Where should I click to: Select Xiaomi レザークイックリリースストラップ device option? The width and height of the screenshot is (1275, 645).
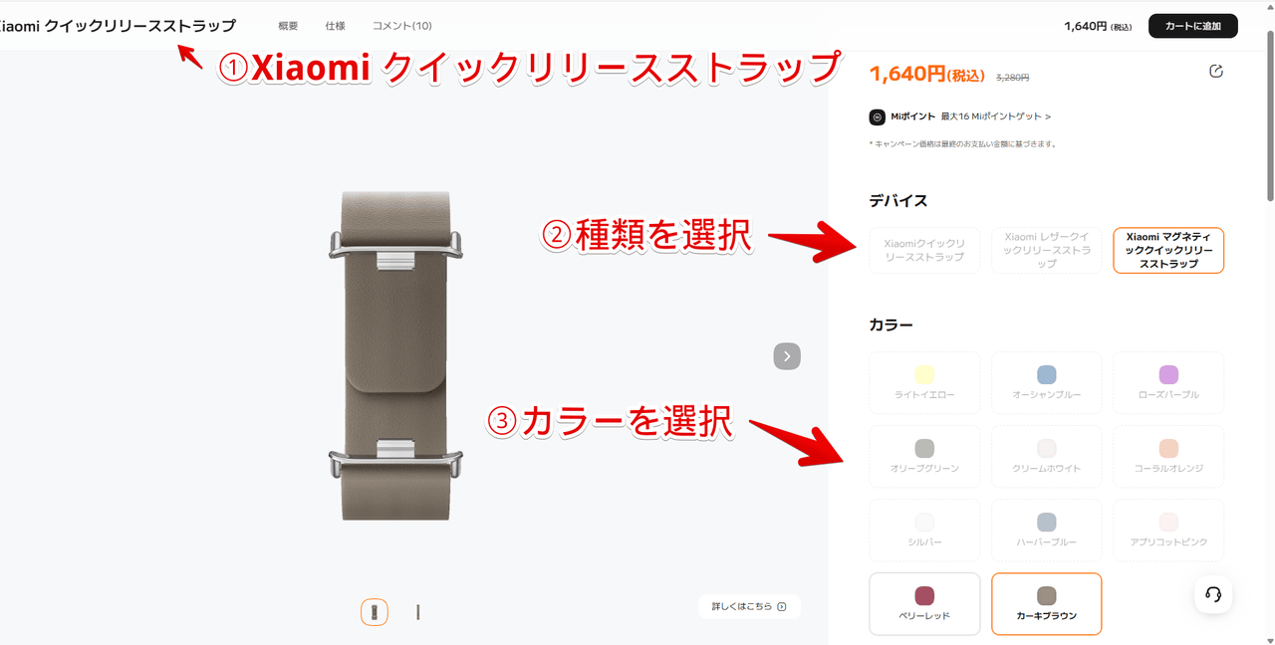[1047, 251]
